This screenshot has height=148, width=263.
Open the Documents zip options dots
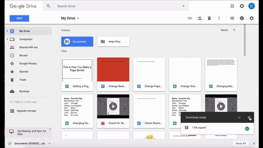click(49, 143)
